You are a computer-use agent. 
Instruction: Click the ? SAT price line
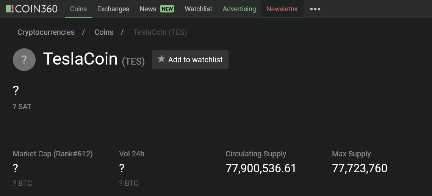[22, 106]
